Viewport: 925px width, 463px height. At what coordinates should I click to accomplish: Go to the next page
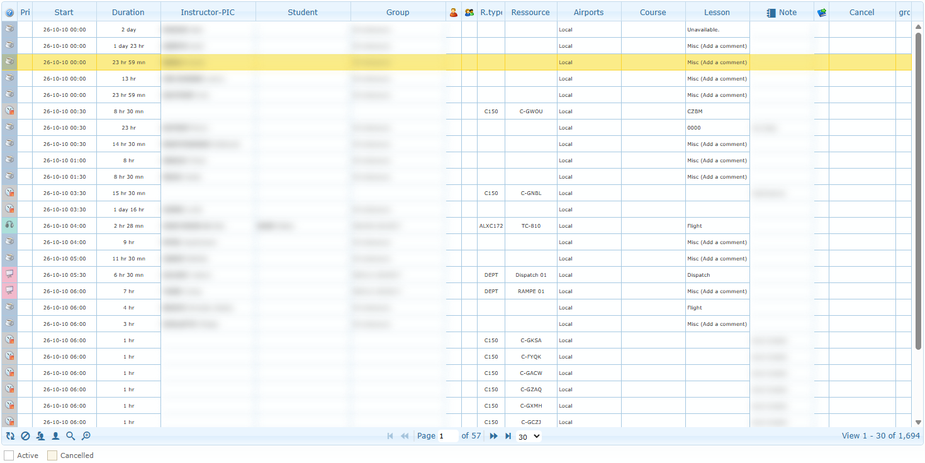coord(493,436)
